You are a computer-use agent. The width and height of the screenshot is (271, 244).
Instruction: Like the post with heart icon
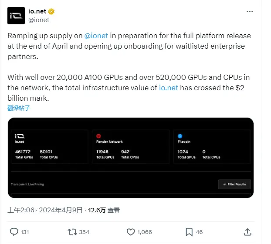[131, 232]
